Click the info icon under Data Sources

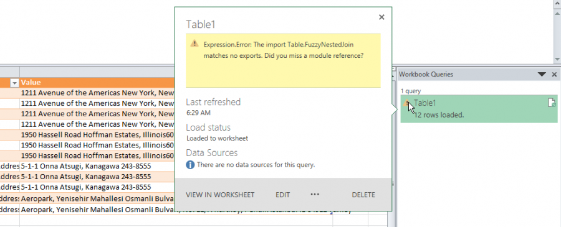[x=190, y=165]
